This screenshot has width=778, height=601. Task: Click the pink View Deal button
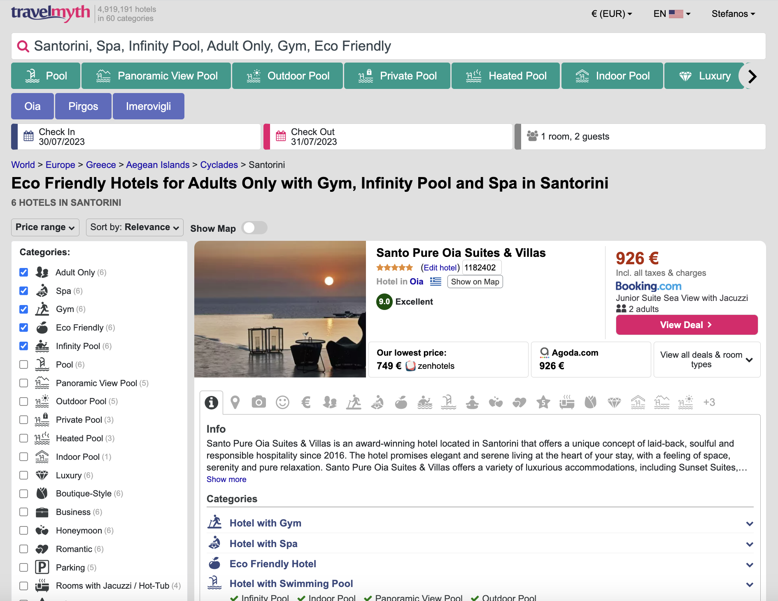tap(687, 325)
